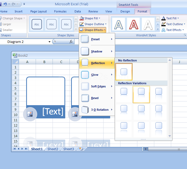The image size is (187, 169).
Task: Open the 3-D Rotation submenu
Action: pos(97,110)
